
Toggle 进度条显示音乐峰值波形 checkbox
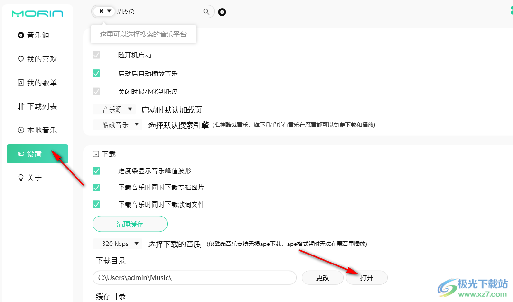(96, 170)
